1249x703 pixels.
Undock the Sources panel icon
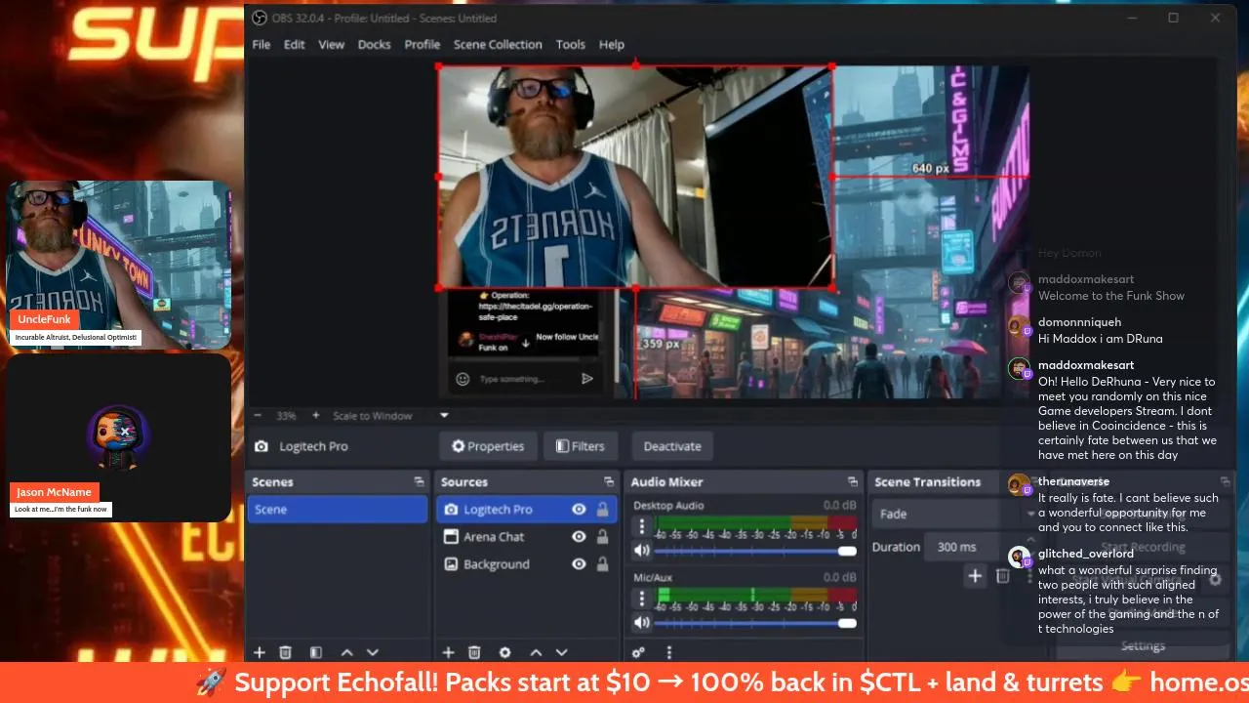(x=609, y=482)
